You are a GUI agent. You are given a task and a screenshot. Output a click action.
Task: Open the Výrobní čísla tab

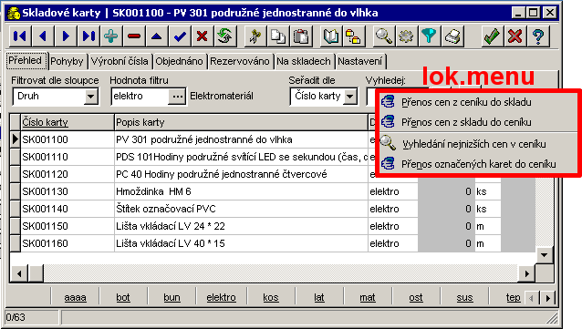click(120, 61)
